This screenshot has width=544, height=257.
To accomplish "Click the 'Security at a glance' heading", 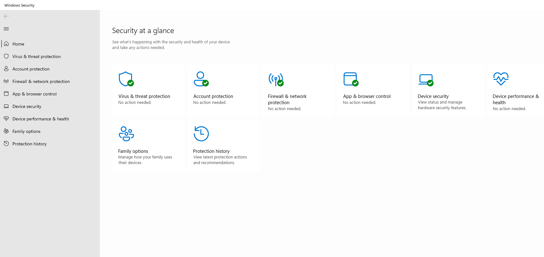I will coord(143,31).
